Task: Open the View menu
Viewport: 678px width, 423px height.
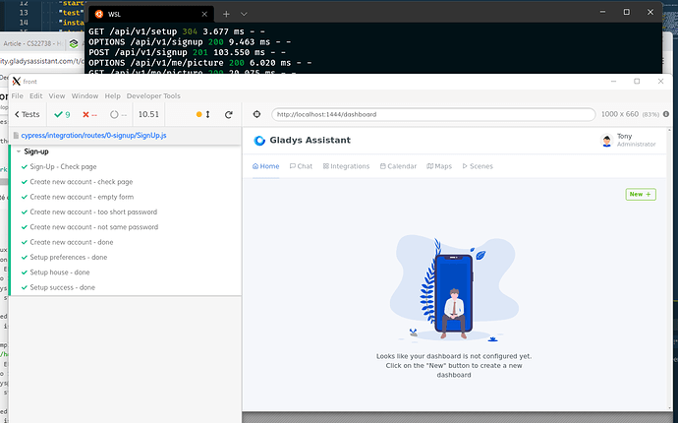Action: [x=57, y=96]
